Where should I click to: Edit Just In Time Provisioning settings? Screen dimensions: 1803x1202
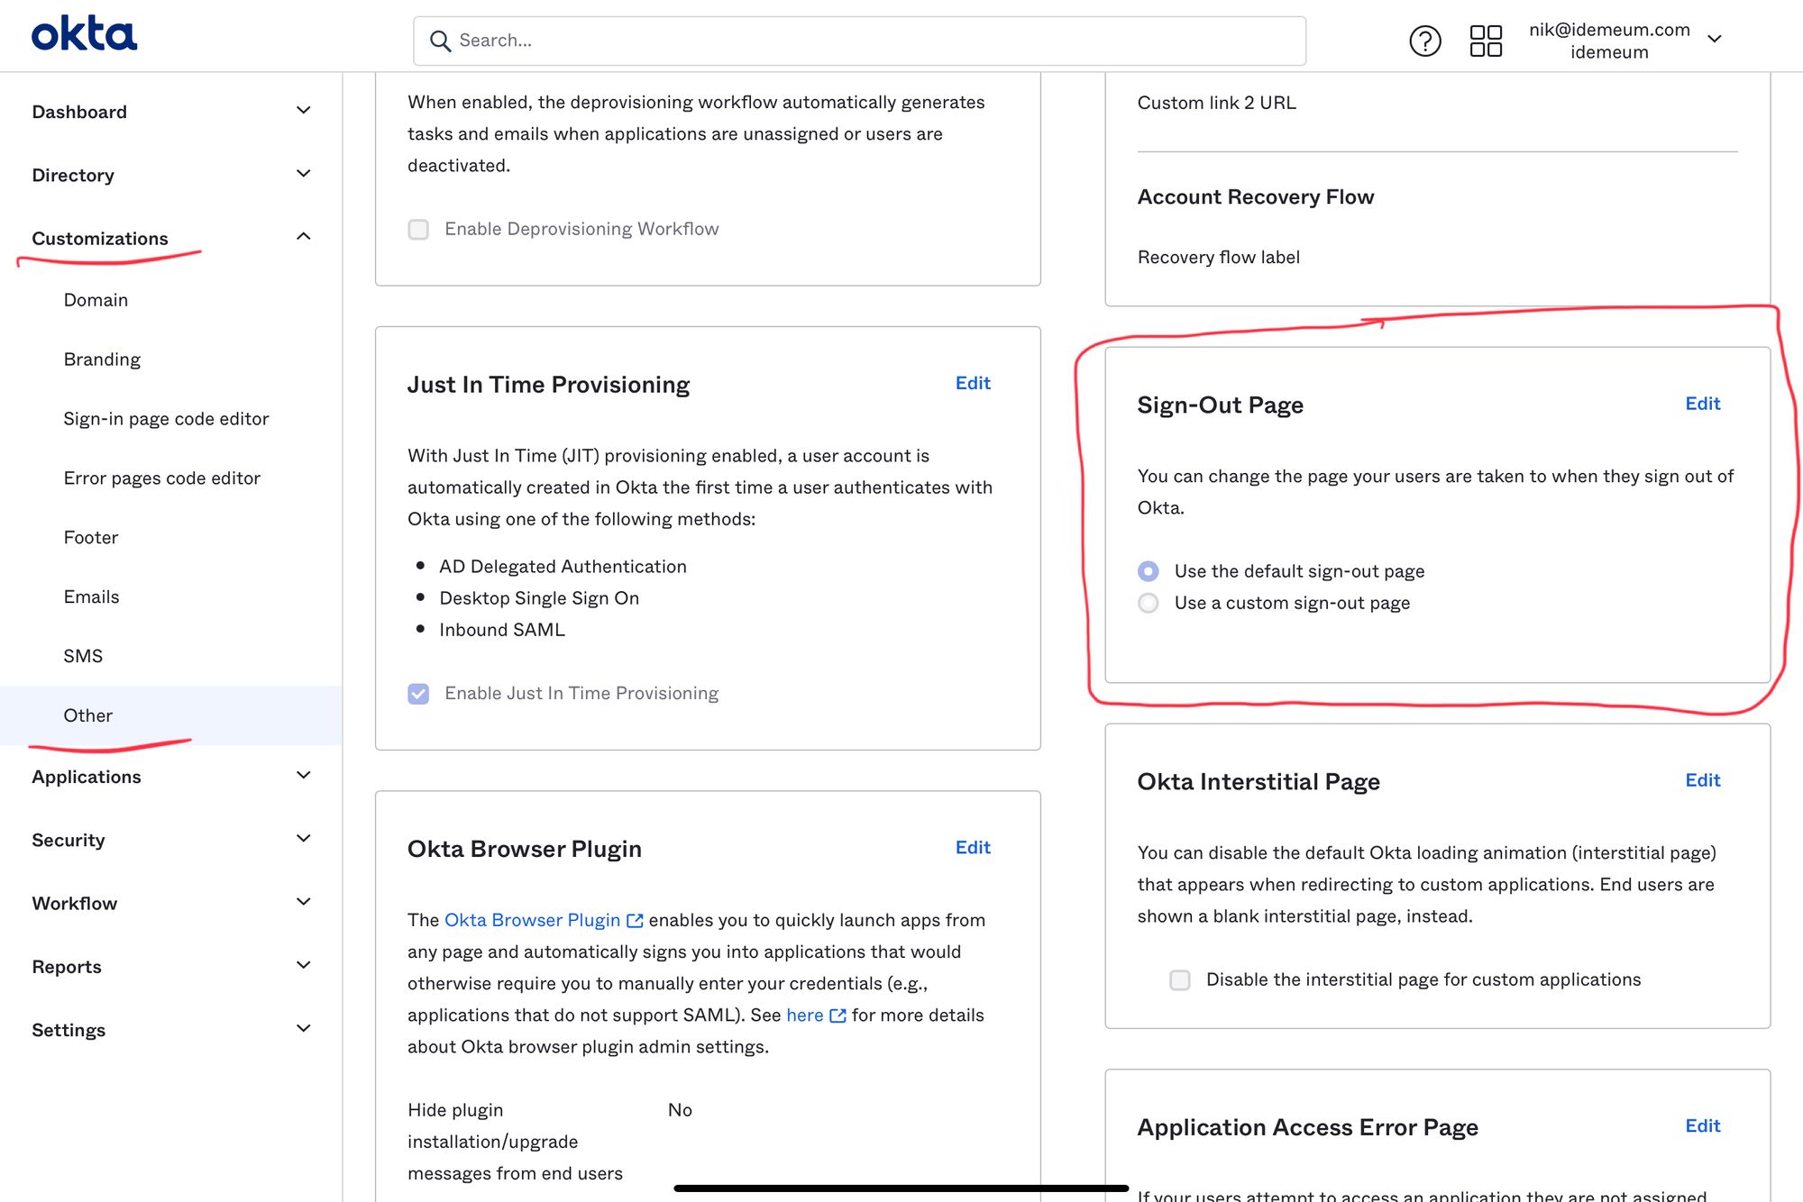(x=973, y=383)
